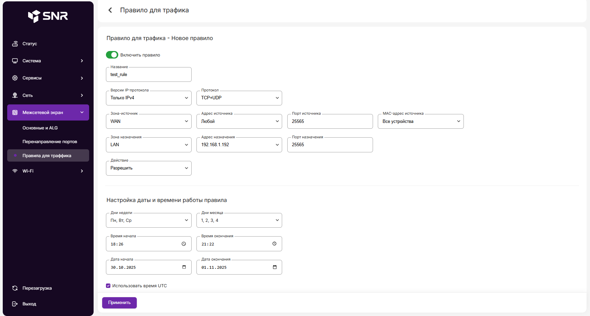Click the Порт назначения input field
The image size is (590, 316).
(330, 145)
